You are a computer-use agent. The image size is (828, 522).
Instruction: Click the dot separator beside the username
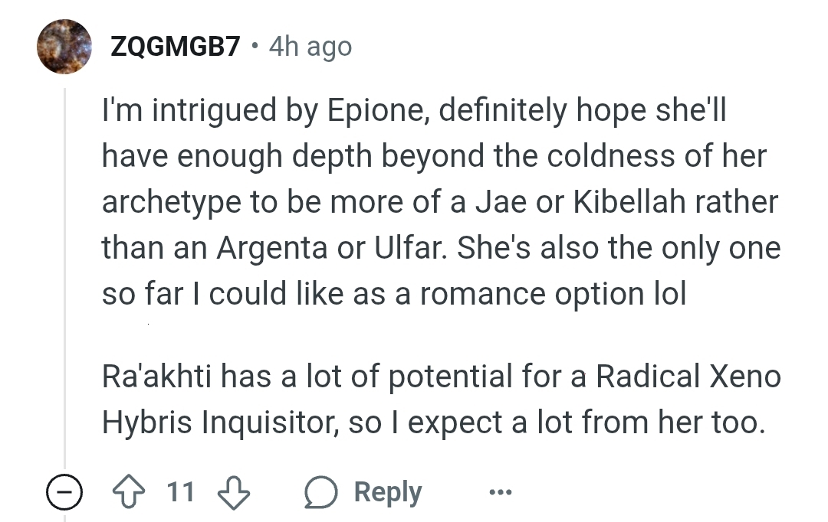(x=255, y=47)
